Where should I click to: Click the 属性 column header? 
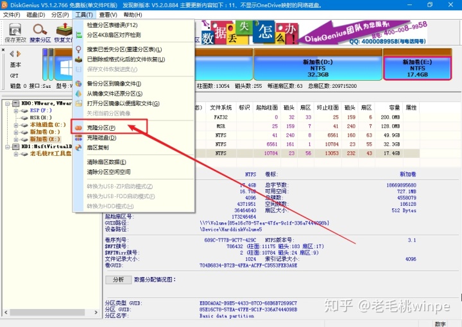point(411,108)
